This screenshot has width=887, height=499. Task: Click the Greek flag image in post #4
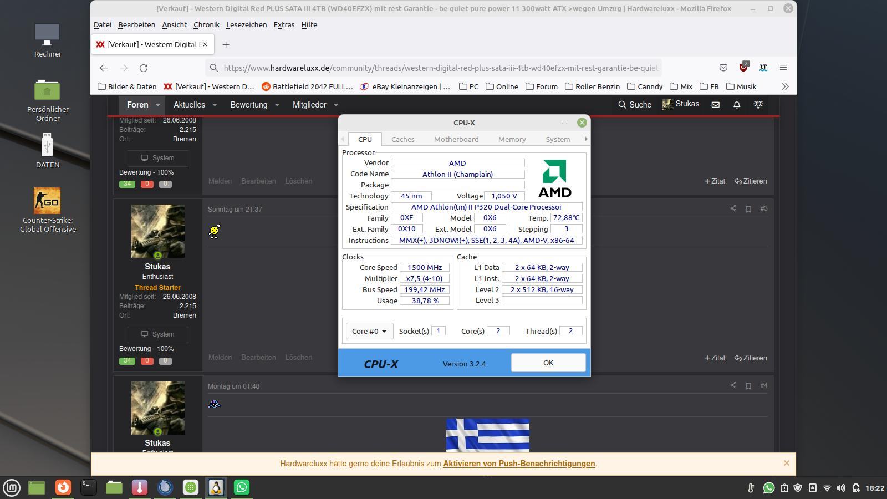488,435
